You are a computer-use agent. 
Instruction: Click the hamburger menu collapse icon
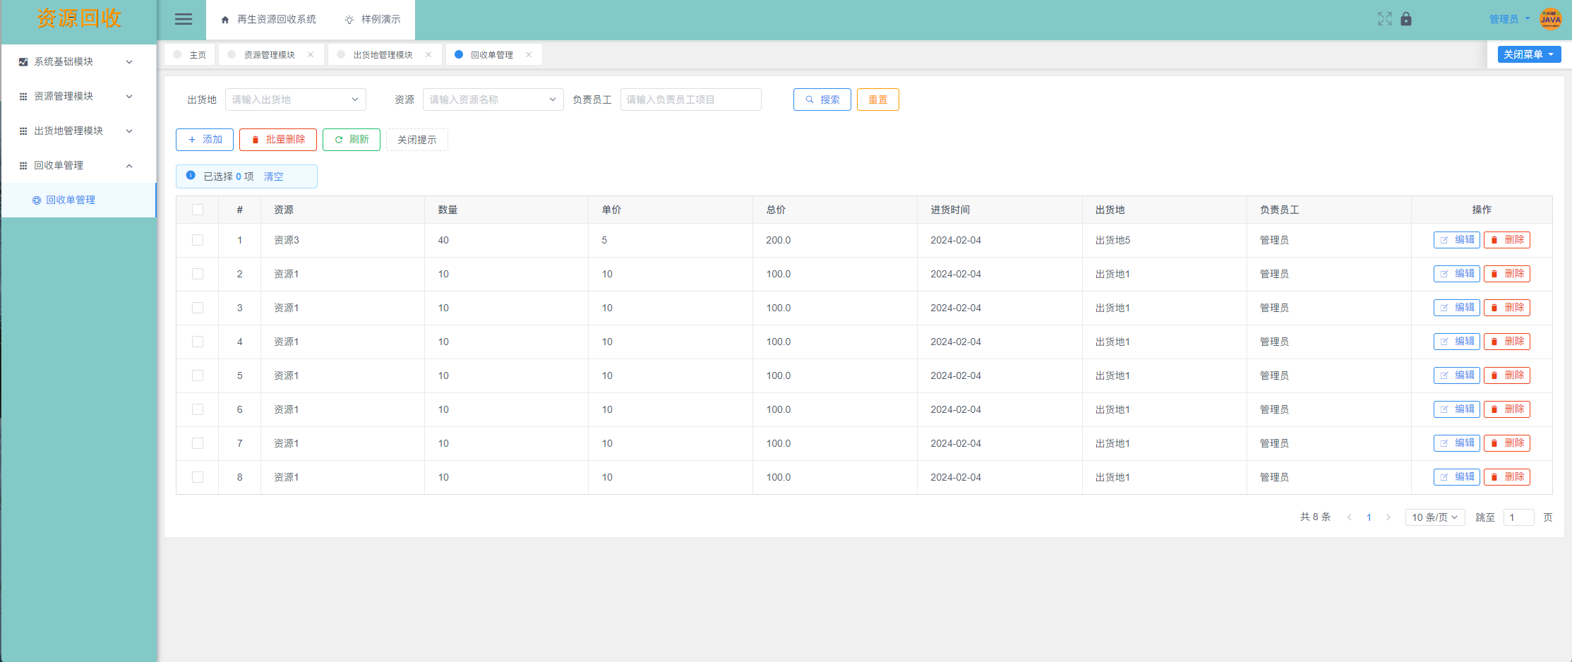pyautogui.click(x=183, y=20)
